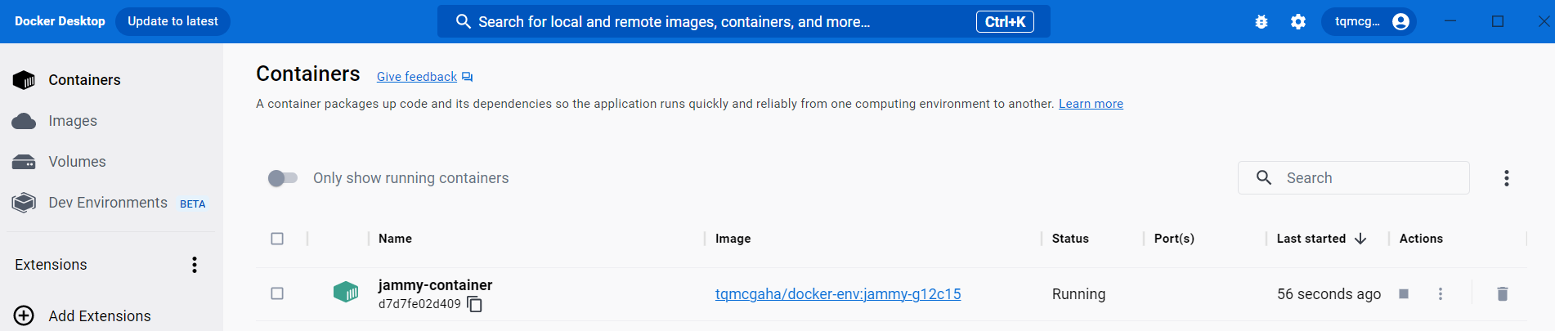The width and height of the screenshot is (1555, 331).
Task: Sort by the Image column header
Action: pos(733,239)
